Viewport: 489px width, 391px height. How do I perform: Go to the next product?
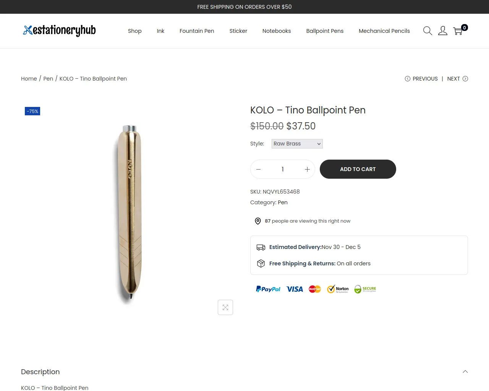pos(457,79)
